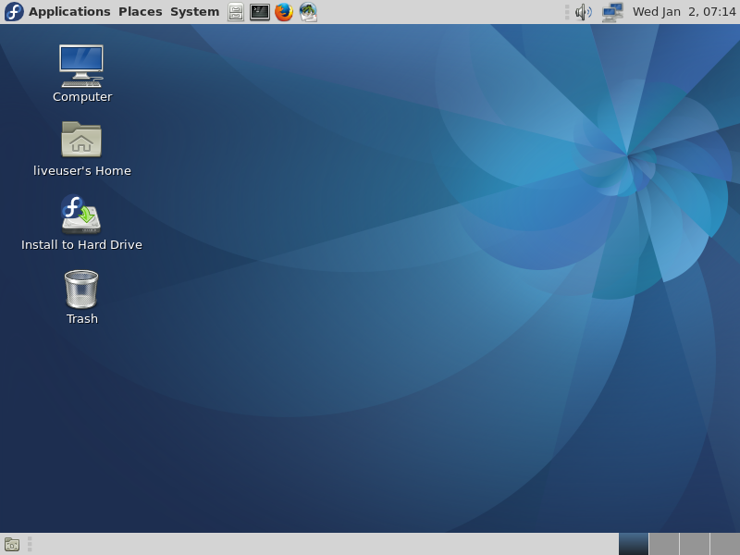Select the liveuser's Home folder icon
740x555 pixels.
81,140
